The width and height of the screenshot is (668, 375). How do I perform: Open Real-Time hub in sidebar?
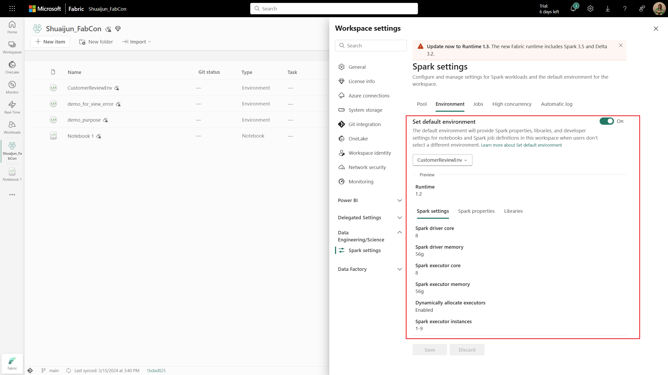[x=12, y=107]
